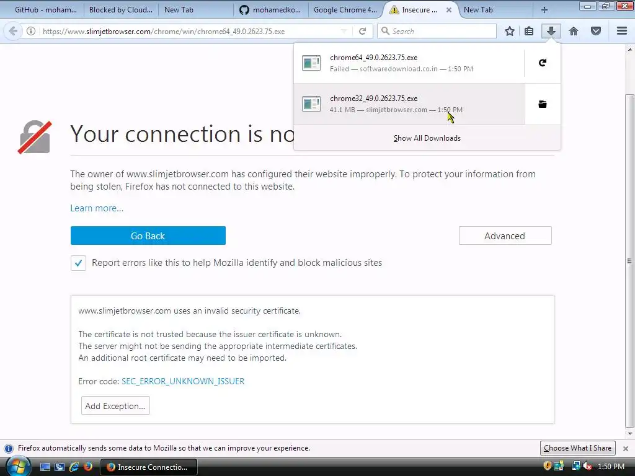The height and width of the screenshot is (476, 635).
Task: Click the chrome32_49.0.2623.75.exe file icon
Action: click(311, 104)
